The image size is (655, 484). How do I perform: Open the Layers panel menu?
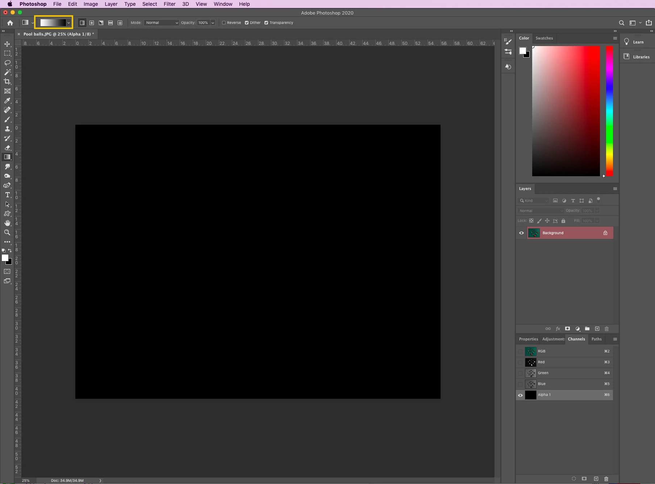[x=615, y=189]
